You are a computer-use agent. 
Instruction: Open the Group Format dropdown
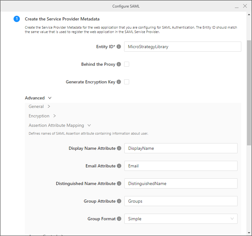point(180,219)
